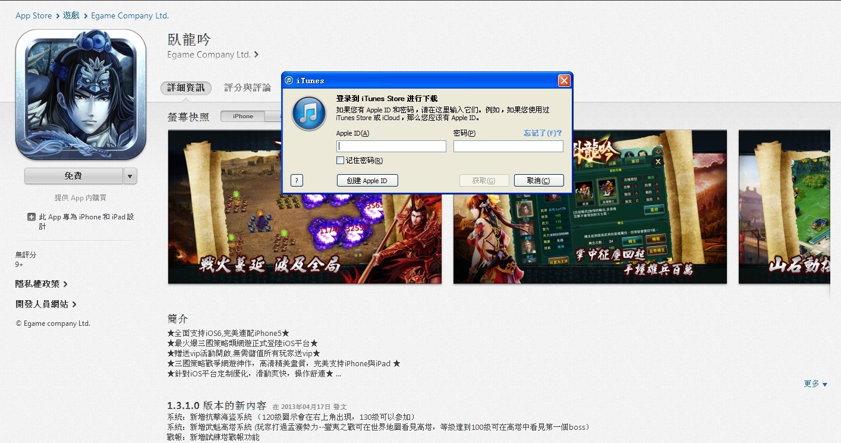The height and width of the screenshot is (443, 841).
Task: Click the 取消 cancel button
Action: tap(538, 181)
